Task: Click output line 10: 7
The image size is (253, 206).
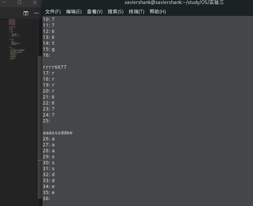Action: click(x=48, y=19)
